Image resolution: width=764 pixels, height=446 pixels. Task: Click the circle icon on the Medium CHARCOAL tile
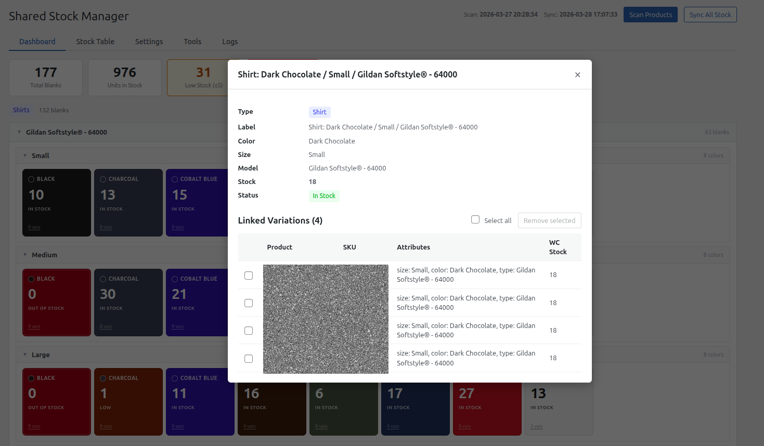(103, 279)
